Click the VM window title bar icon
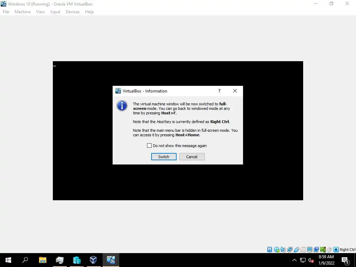The image size is (356, 267). click(x=3, y=4)
